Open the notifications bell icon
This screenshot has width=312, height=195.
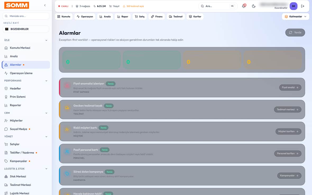[x=244, y=6]
